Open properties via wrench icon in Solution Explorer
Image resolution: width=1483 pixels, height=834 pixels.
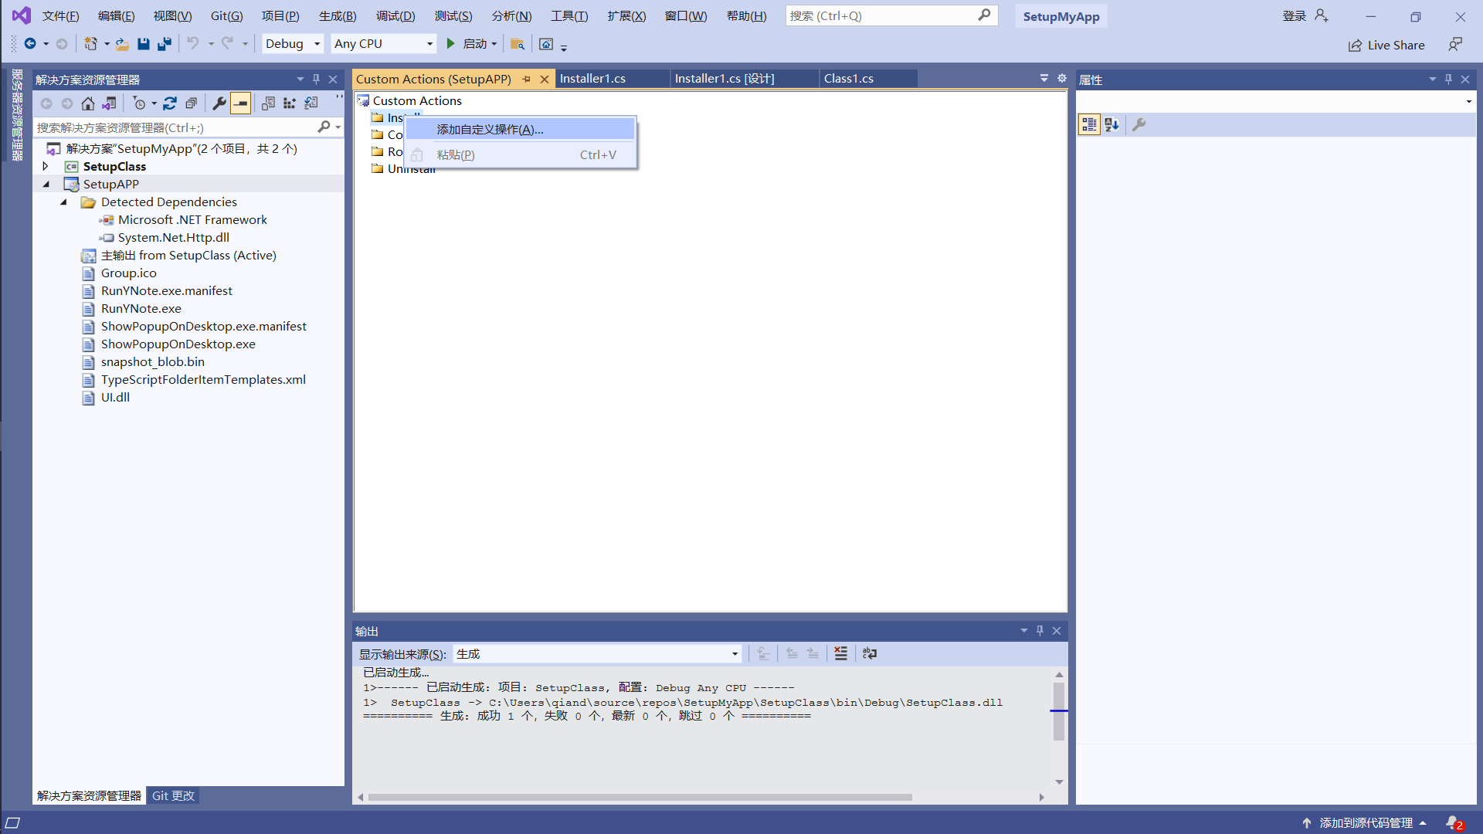click(x=219, y=103)
